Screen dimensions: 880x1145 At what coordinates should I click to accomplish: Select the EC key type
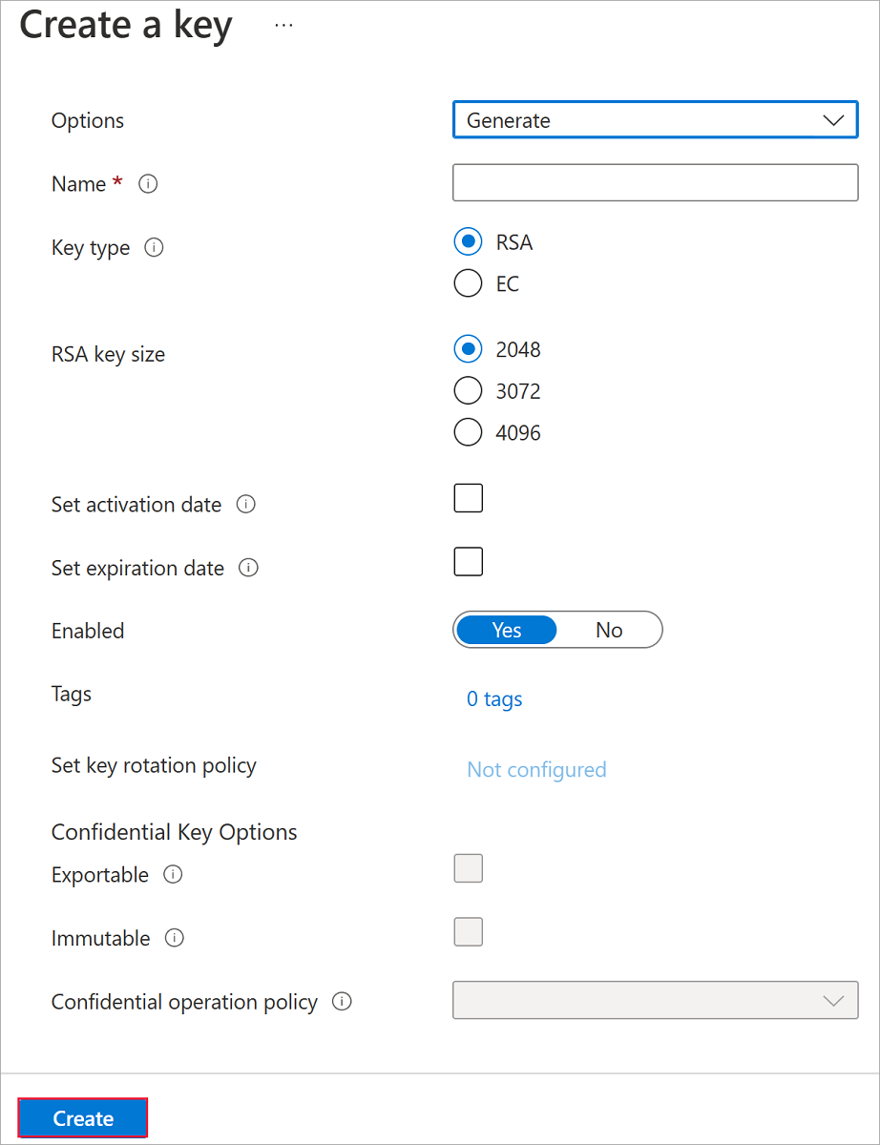(x=468, y=283)
